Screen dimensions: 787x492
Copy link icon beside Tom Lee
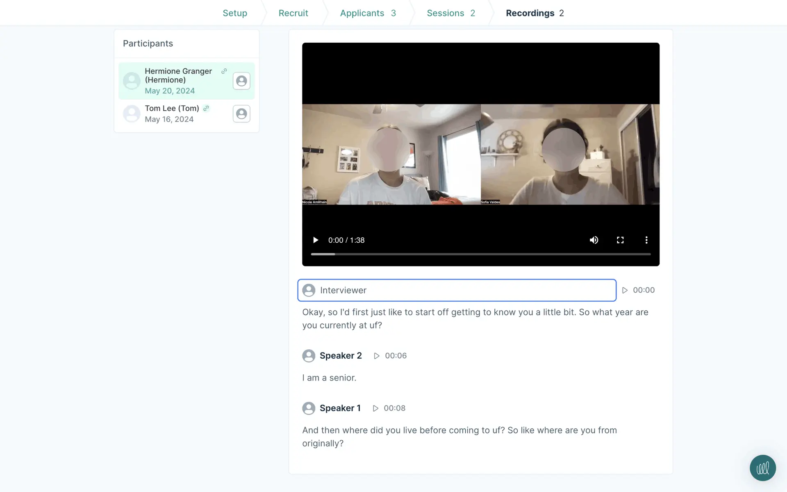click(x=206, y=108)
